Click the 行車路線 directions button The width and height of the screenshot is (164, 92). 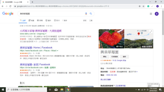115,57
